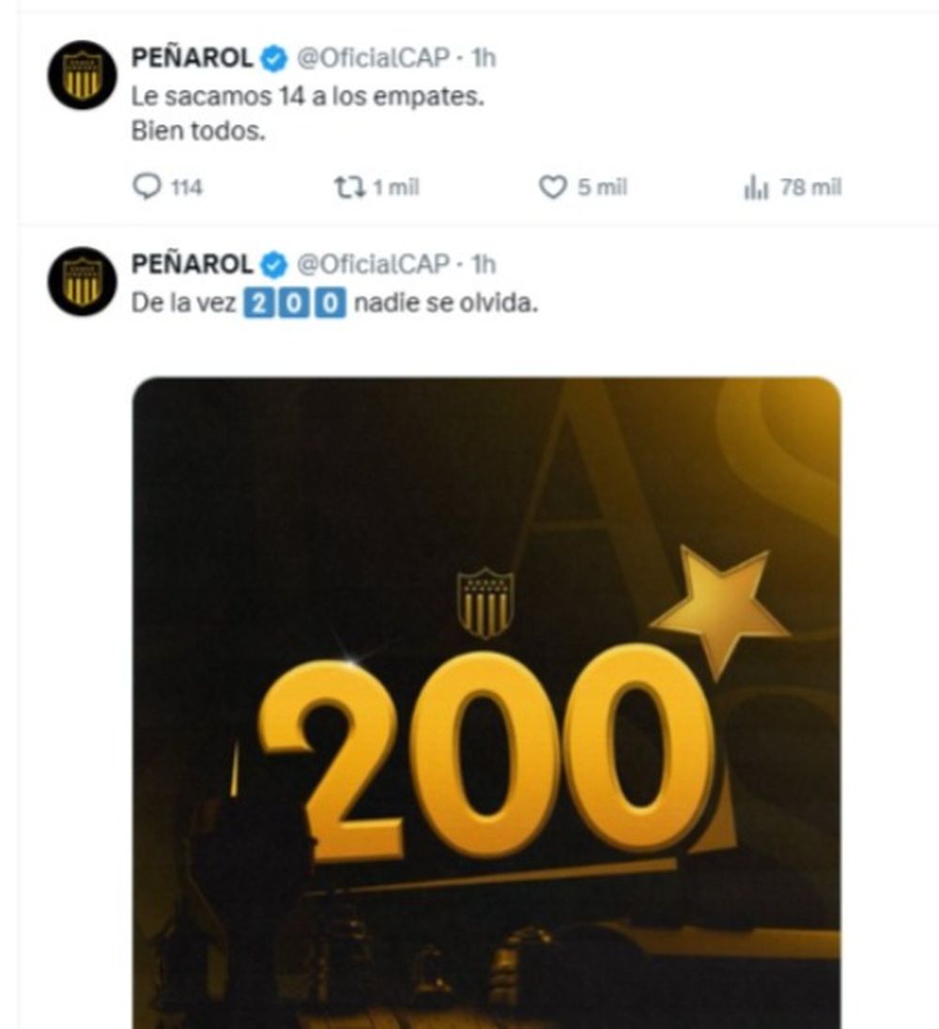Image resolution: width=939 pixels, height=1029 pixels.
Task: Open PEÑAROL profile name in second tweet
Action: click(192, 265)
